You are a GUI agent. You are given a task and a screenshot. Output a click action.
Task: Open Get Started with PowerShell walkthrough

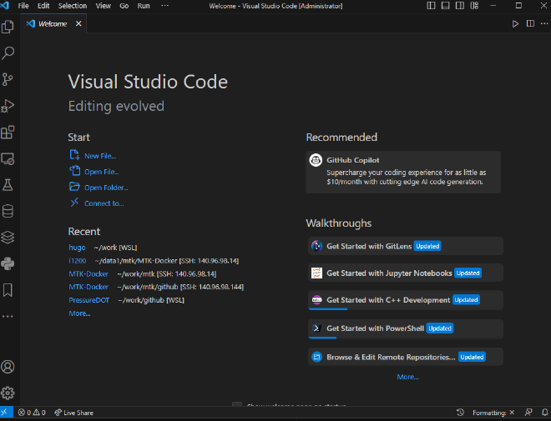click(406, 328)
